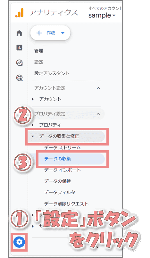Image resolution: width=150 pixels, height=258 pixels.
Task: Expand the アカウント tree item
Action: click(47, 99)
